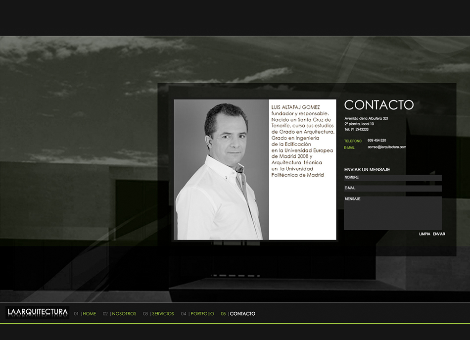Image resolution: width=470 pixels, height=340 pixels.
Task: Click the portrait photo of Luis Altafaj
Action: (221, 170)
